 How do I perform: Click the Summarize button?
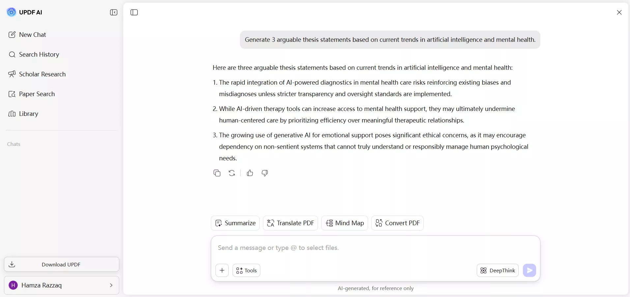click(x=235, y=223)
